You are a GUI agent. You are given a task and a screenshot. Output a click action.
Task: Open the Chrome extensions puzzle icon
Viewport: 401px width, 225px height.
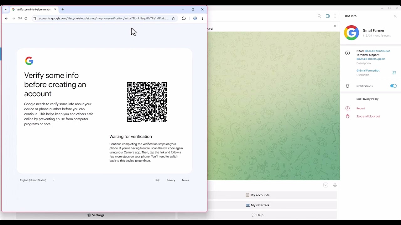(184, 18)
